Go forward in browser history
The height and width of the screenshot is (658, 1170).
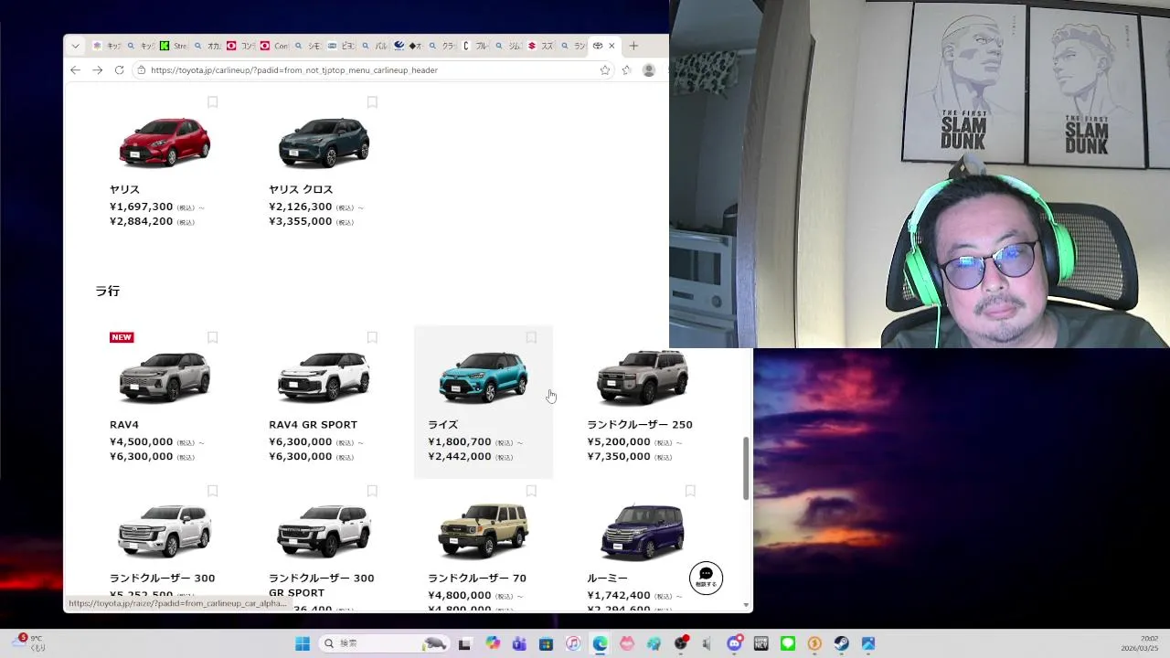pos(97,69)
